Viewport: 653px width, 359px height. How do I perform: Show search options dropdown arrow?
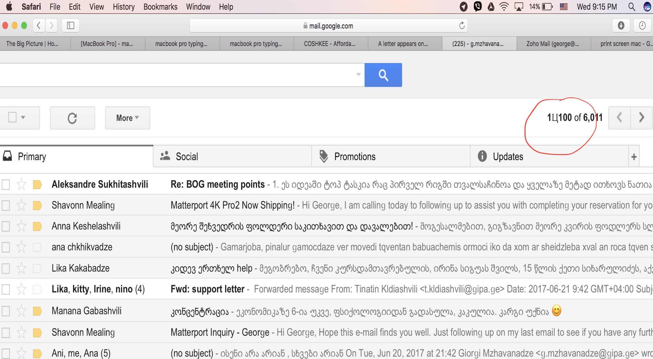358,74
